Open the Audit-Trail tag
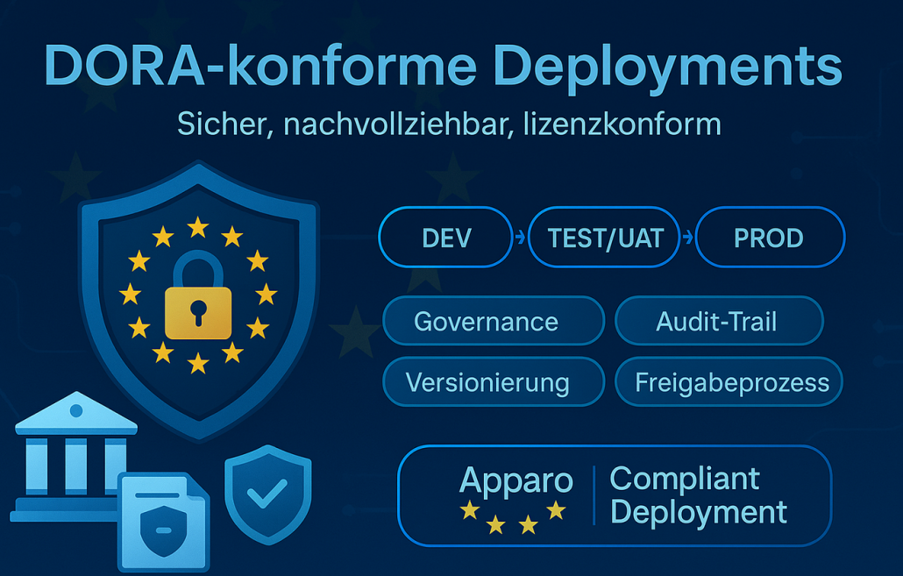The image size is (903, 576). tap(719, 321)
